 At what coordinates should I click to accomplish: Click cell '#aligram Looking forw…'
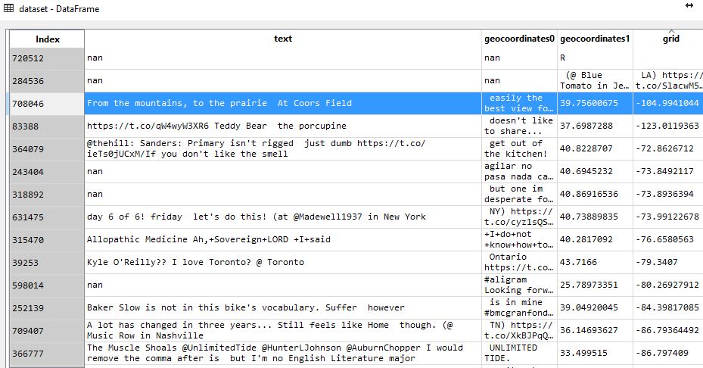[x=519, y=285]
